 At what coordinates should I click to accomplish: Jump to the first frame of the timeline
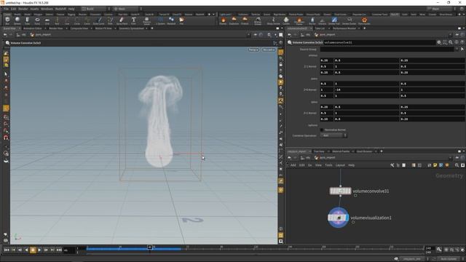pyautogui.click(x=7, y=250)
